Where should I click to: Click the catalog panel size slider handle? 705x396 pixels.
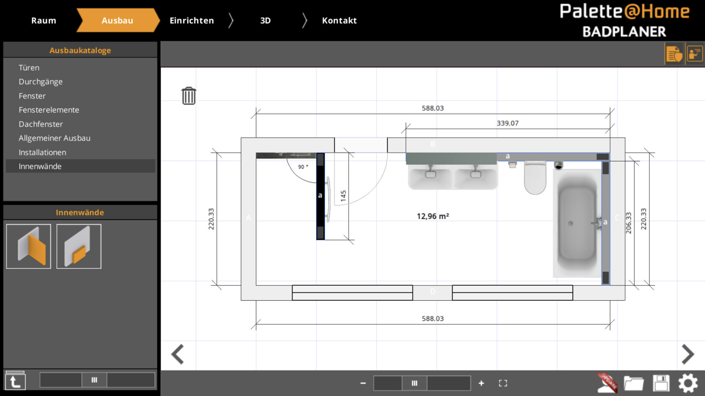click(x=94, y=380)
